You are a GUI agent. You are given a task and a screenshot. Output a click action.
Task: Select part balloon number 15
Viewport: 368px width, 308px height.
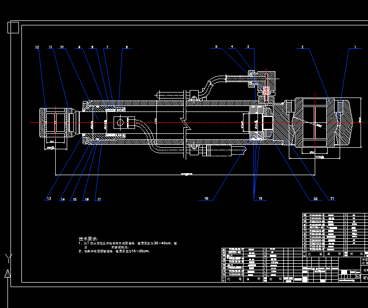tap(75, 200)
